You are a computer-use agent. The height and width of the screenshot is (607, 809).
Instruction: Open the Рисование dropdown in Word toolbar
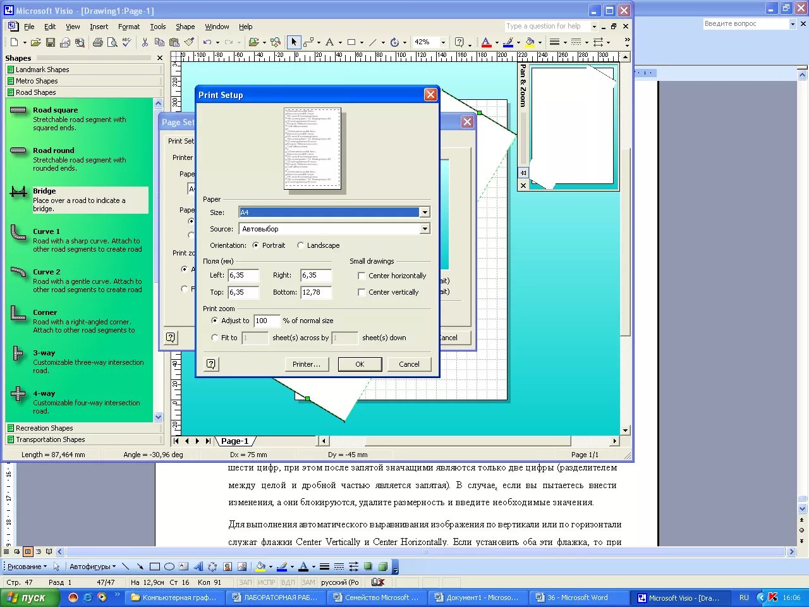pos(27,567)
